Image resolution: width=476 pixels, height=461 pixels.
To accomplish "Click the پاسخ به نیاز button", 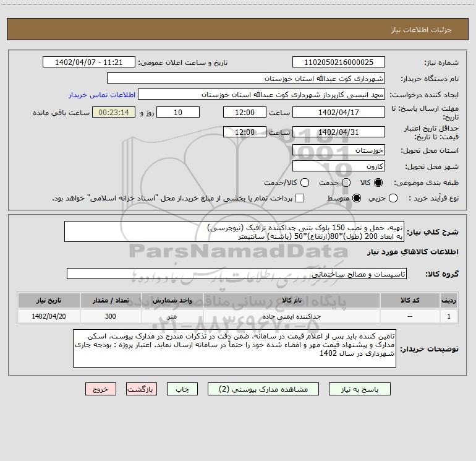I will (359, 389).
